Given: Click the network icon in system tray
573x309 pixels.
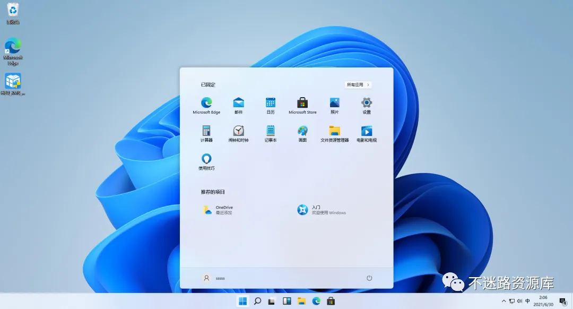Looking at the screenshot, I should pos(512,302).
